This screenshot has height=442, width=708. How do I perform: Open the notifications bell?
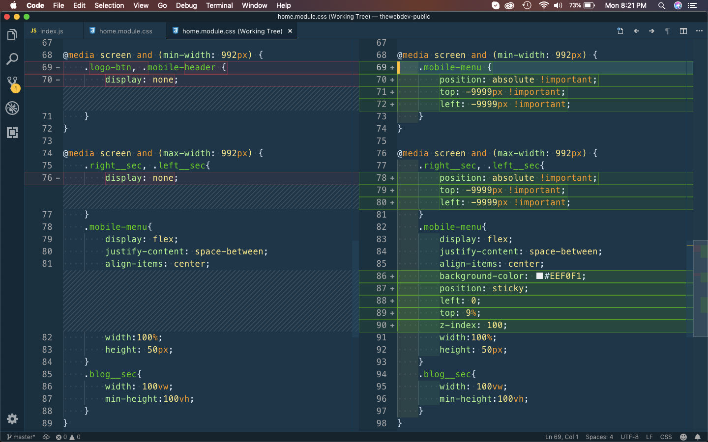coord(698,437)
